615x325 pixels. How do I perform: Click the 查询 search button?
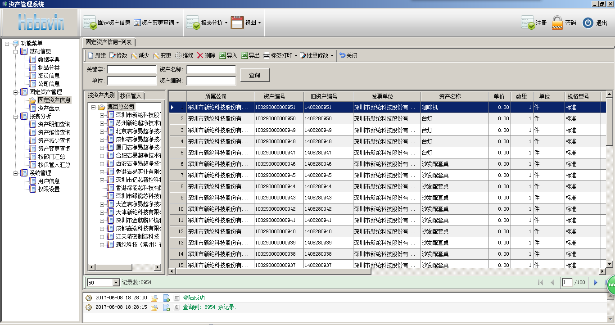pyautogui.click(x=255, y=75)
